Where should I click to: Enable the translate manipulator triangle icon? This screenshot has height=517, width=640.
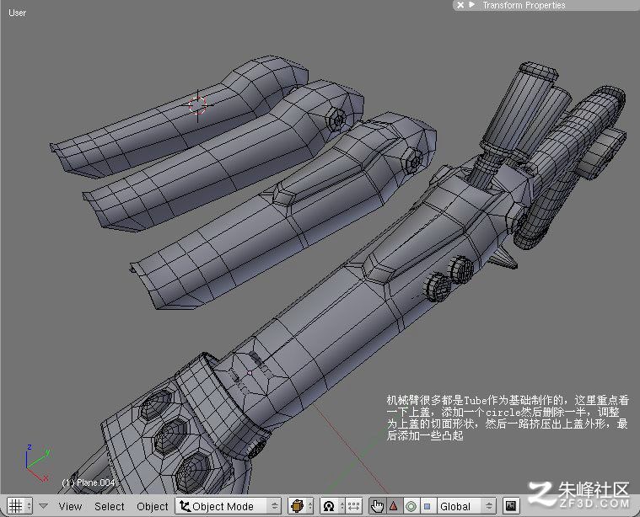click(394, 506)
